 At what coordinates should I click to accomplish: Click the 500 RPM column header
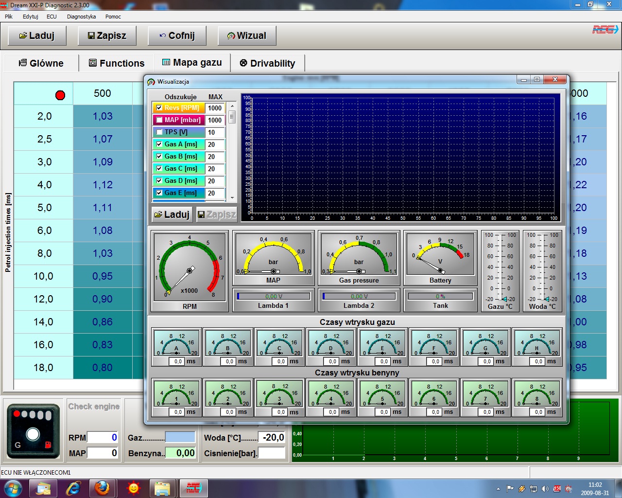coord(103,93)
